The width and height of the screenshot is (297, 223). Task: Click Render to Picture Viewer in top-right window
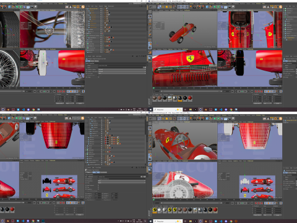pyautogui.click(x=199, y=7)
